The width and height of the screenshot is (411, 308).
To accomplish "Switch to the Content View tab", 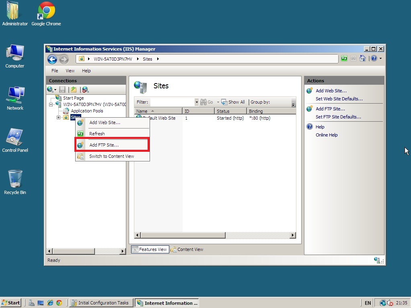I will [187, 249].
